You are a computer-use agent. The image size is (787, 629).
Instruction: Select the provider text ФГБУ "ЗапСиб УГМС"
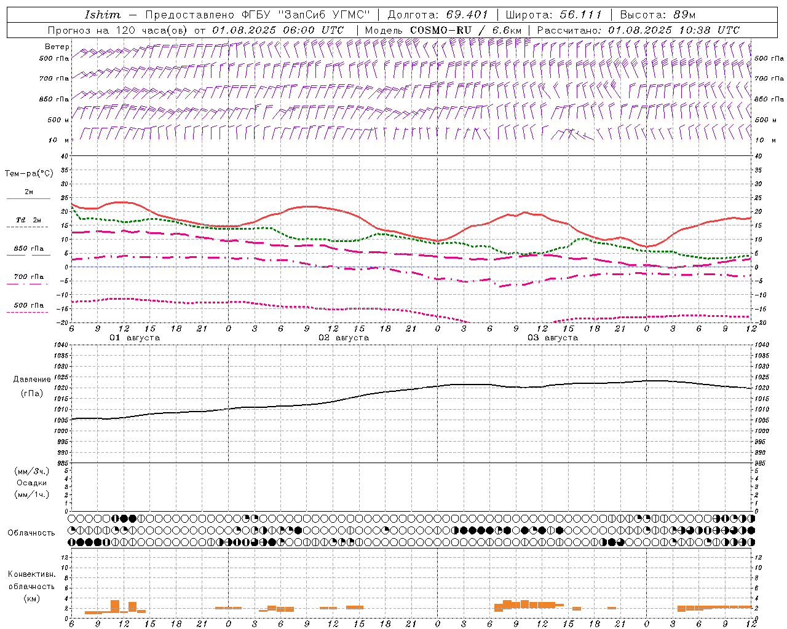click(x=306, y=15)
